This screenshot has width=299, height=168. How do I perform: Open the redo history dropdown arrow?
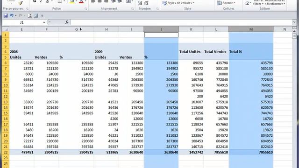tap(24, 15)
